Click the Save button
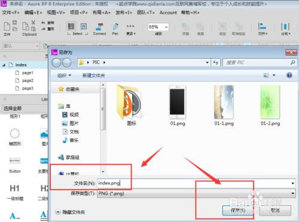The width and height of the screenshot is (299, 222). tap(238, 210)
